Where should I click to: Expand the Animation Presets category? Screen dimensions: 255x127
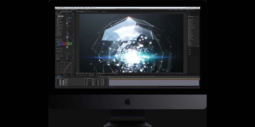tap(188, 19)
